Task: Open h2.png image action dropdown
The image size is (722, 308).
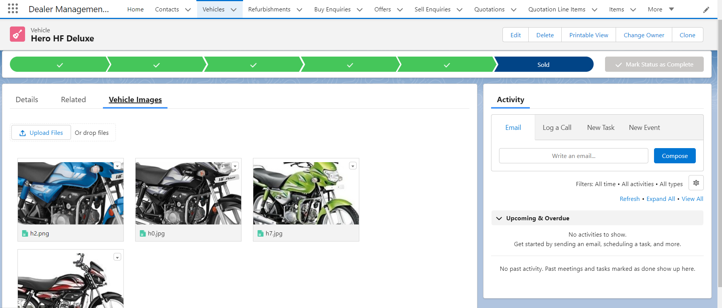Action: point(117,166)
